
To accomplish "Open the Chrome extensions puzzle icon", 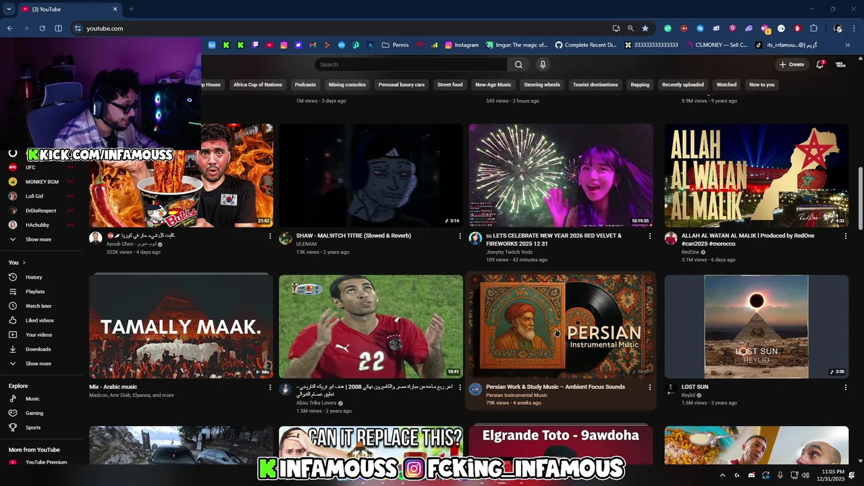I will point(813,28).
